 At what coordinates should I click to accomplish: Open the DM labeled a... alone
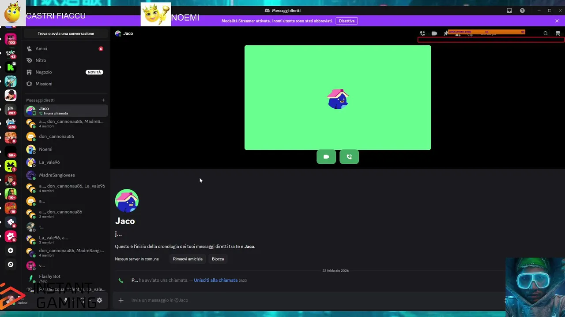coord(65,201)
